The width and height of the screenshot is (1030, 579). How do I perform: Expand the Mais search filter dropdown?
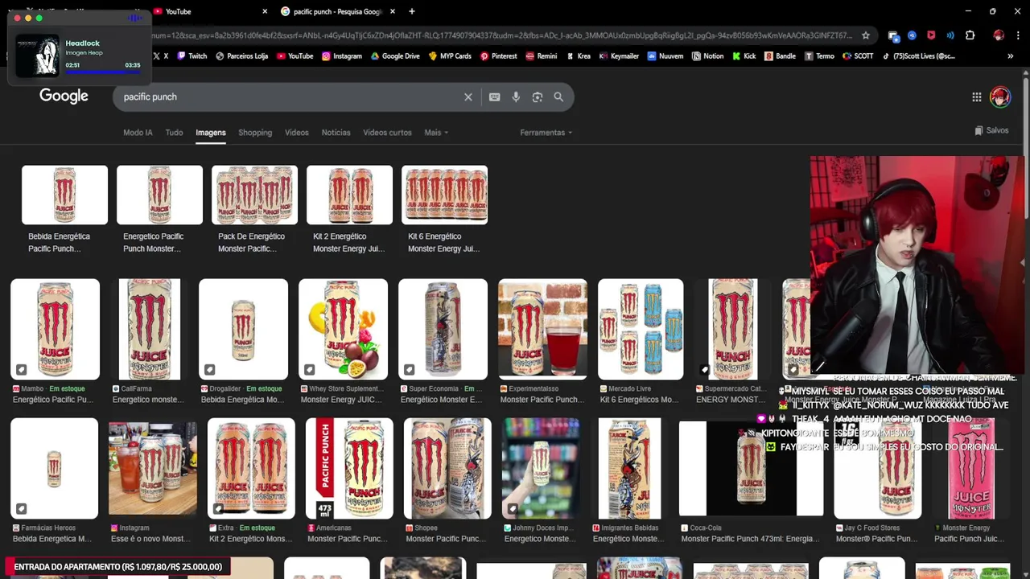(x=436, y=133)
